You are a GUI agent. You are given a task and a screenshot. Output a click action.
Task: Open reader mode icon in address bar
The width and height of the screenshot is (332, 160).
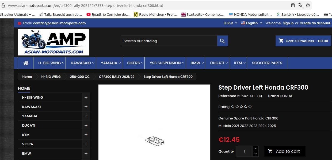click(293, 5)
